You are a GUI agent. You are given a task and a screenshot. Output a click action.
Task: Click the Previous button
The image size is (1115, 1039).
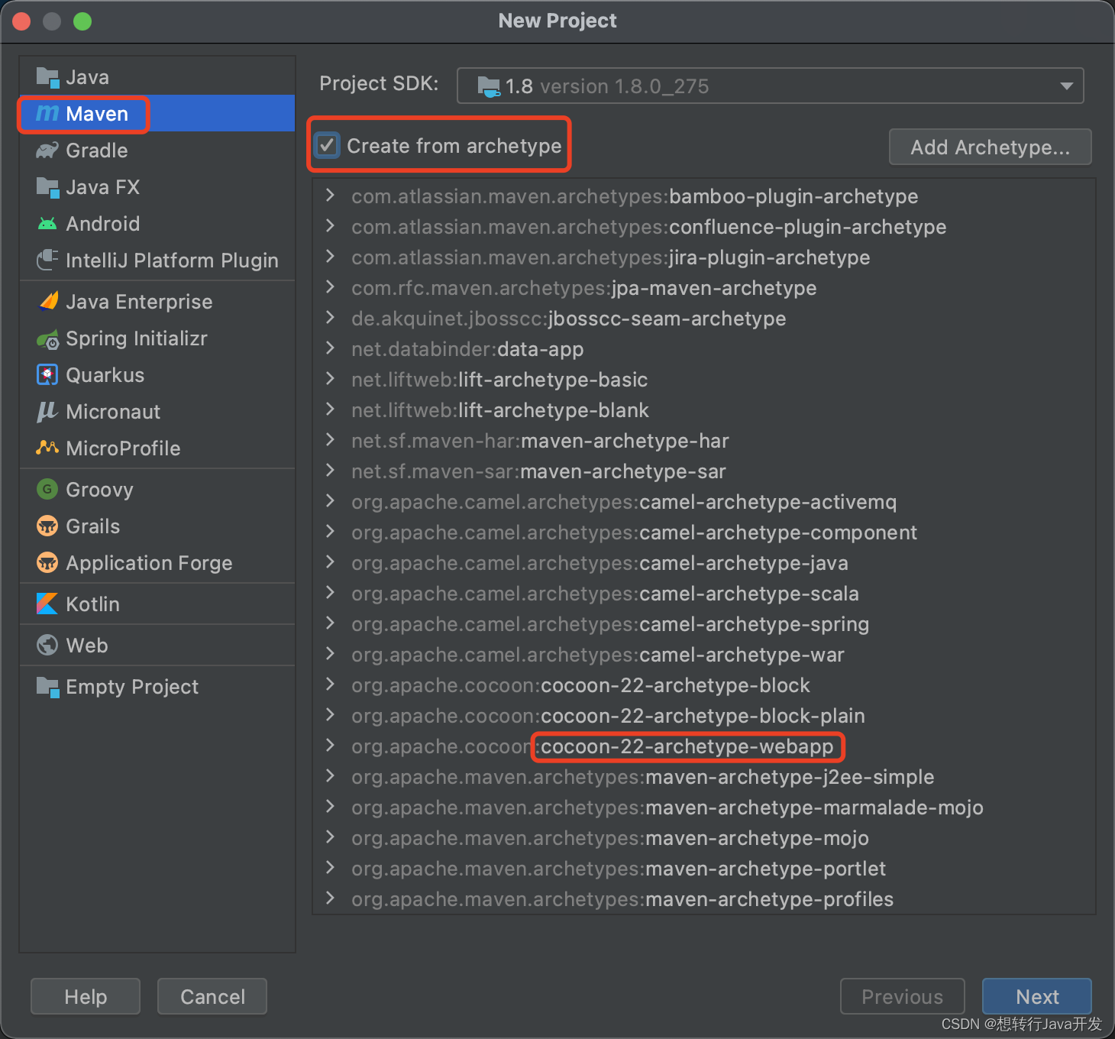pos(902,996)
